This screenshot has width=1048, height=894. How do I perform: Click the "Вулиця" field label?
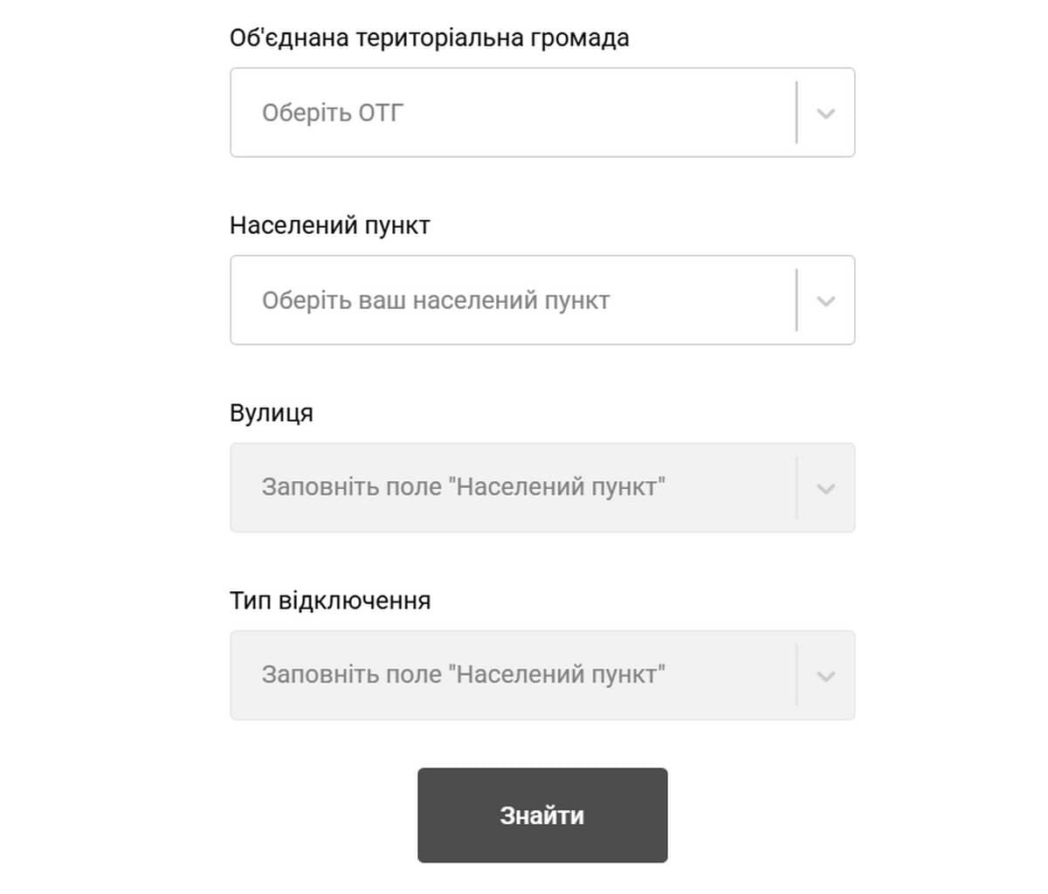pos(271,413)
